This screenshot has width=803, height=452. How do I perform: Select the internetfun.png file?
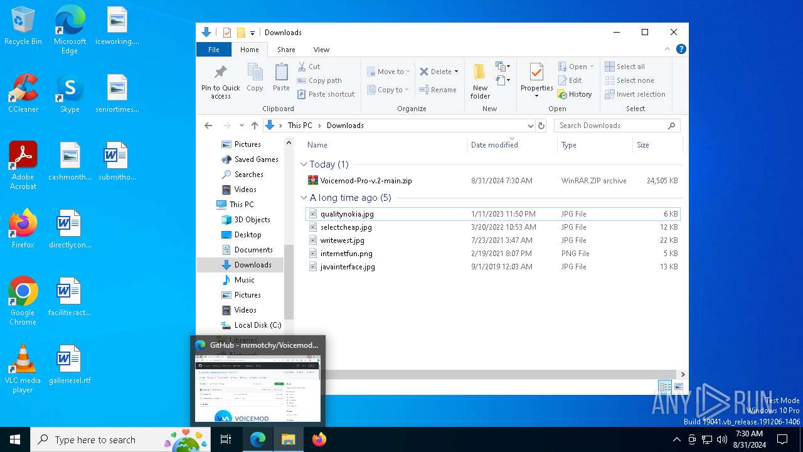click(x=492, y=254)
